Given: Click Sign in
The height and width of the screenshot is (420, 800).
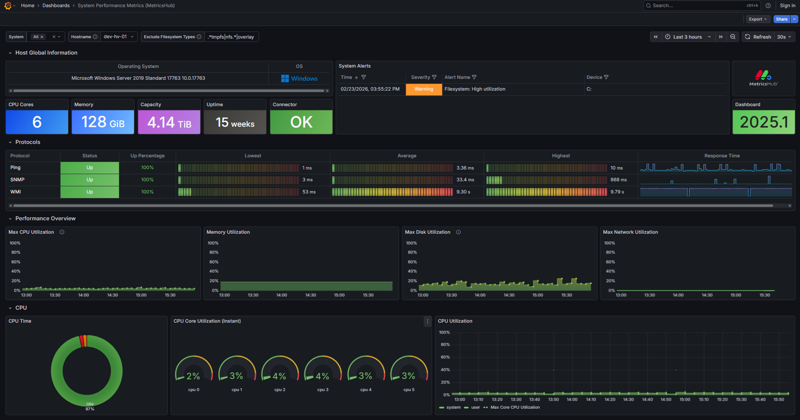Looking at the screenshot, I should coord(787,5).
